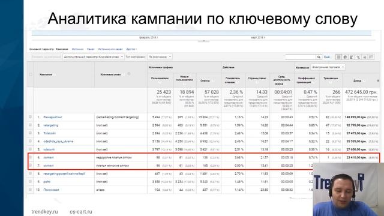The image size is (384, 216).
Task: Select the Источник primary dimension
Action: pyautogui.click(x=77, y=49)
